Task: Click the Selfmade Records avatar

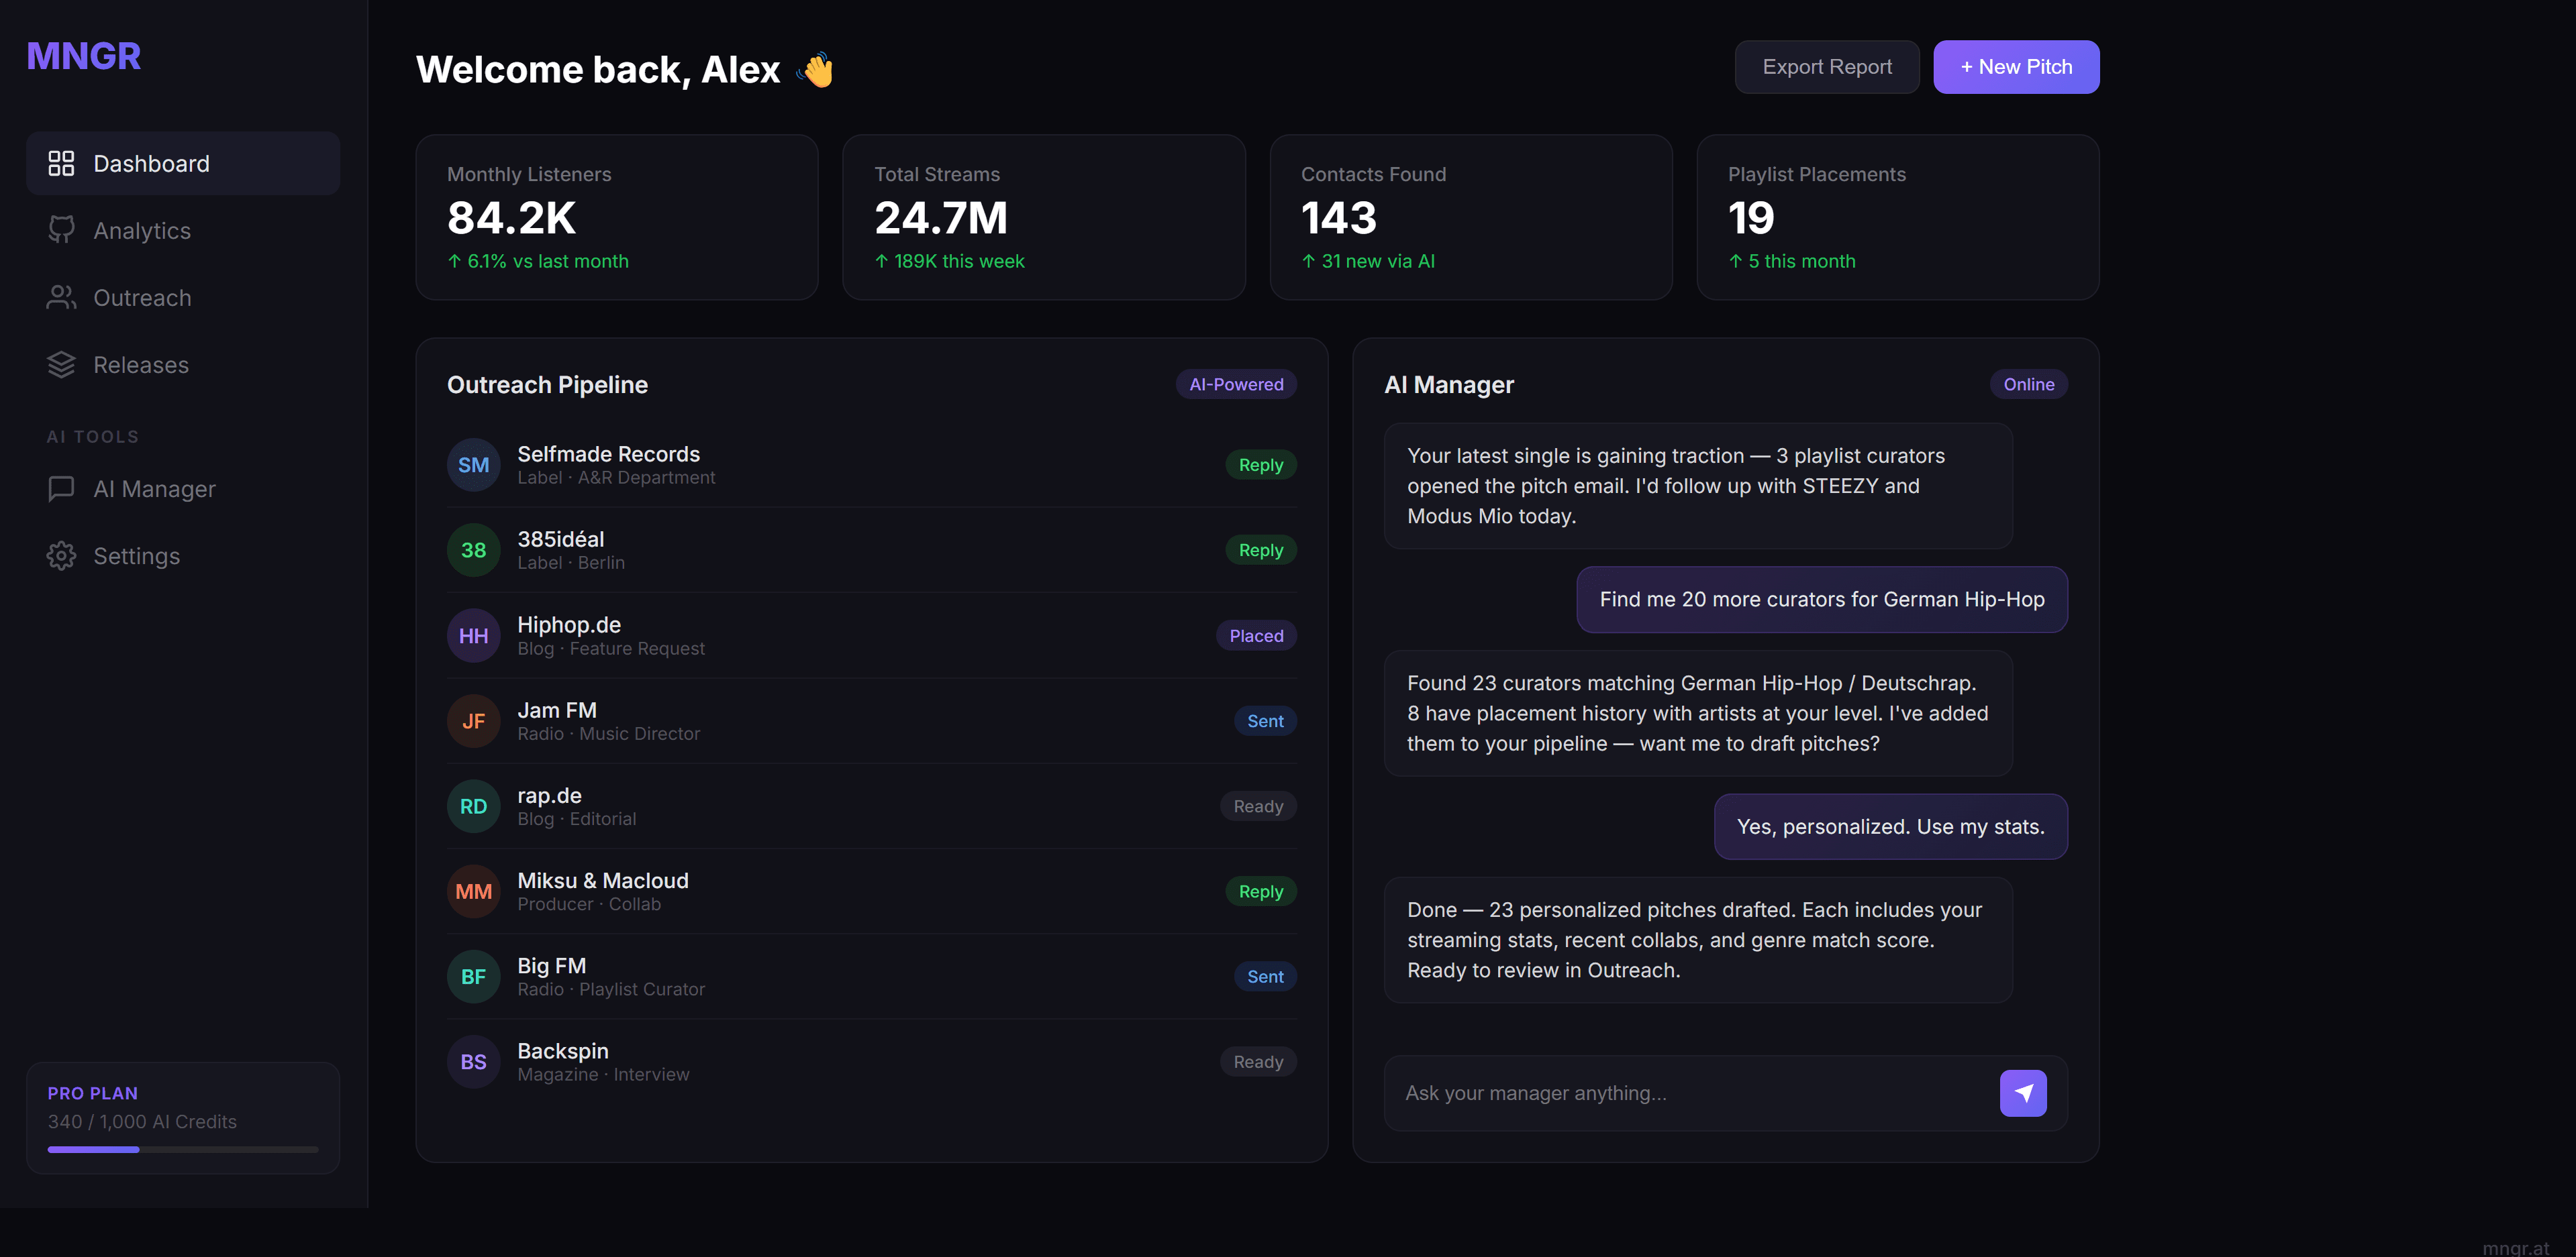Action: pyautogui.click(x=473, y=465)
